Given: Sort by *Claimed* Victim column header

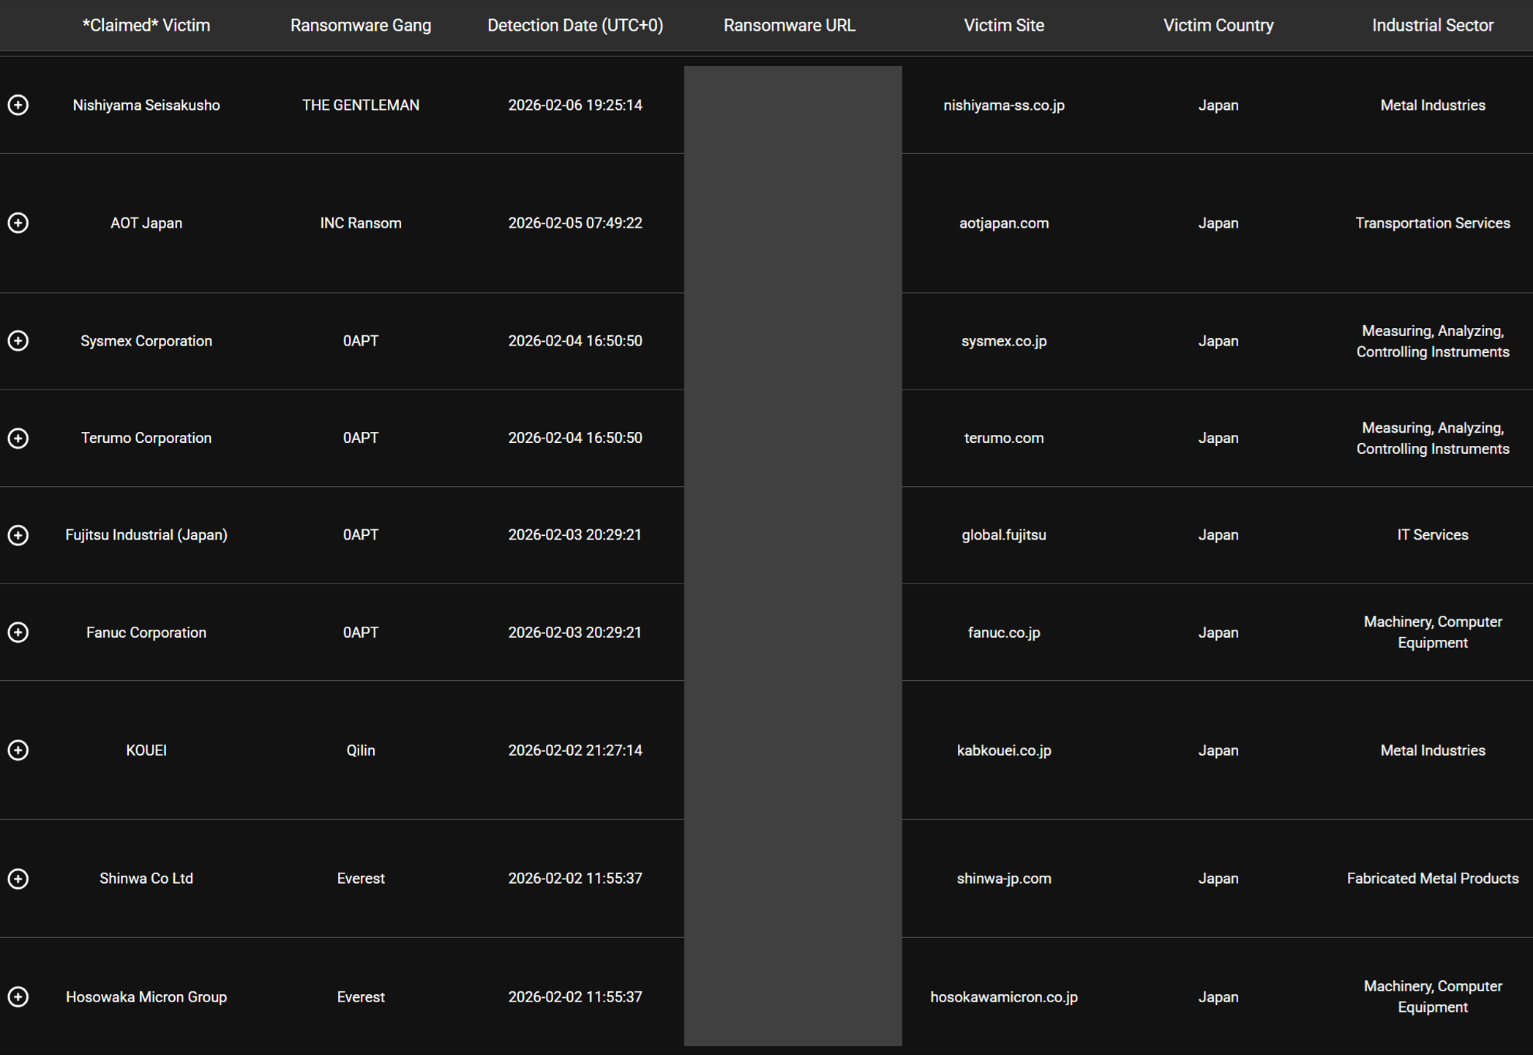Looking at the screenshot, I should (x=146, y=26).
